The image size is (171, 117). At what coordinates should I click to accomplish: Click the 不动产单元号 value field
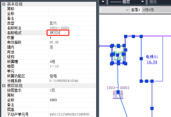(x=72, y=114)
